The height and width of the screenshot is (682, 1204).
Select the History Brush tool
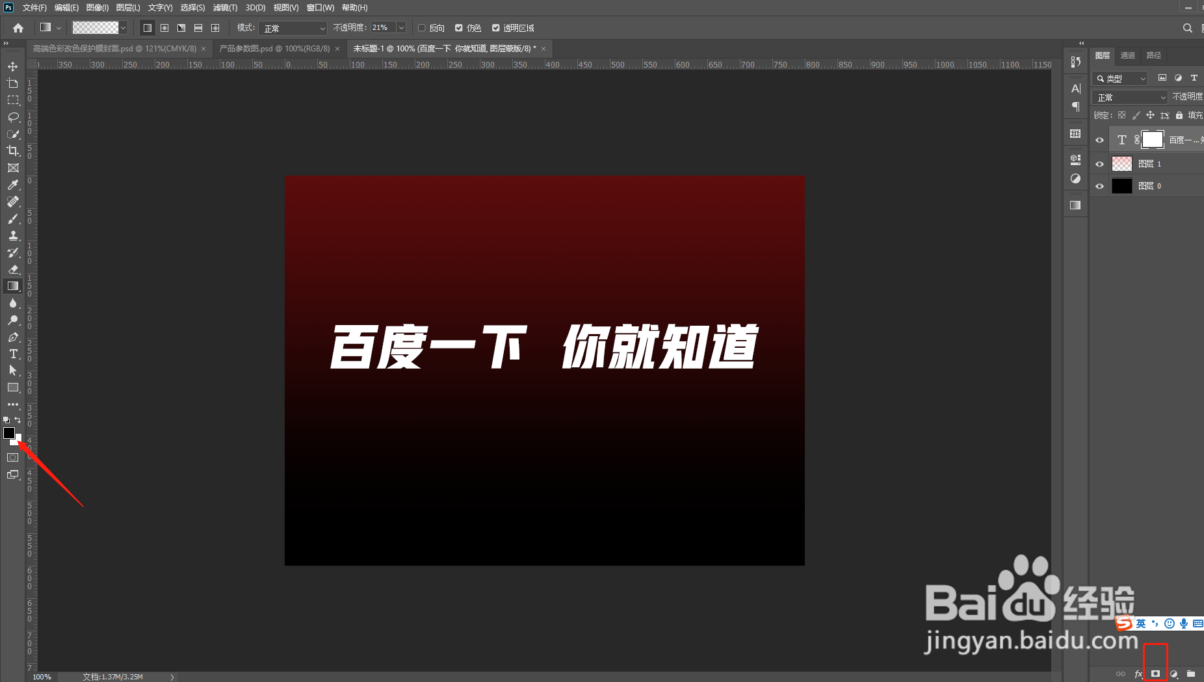click(12, 252)
